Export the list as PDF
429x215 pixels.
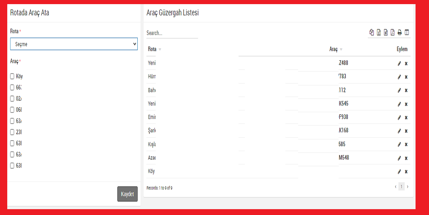(392, 32)
